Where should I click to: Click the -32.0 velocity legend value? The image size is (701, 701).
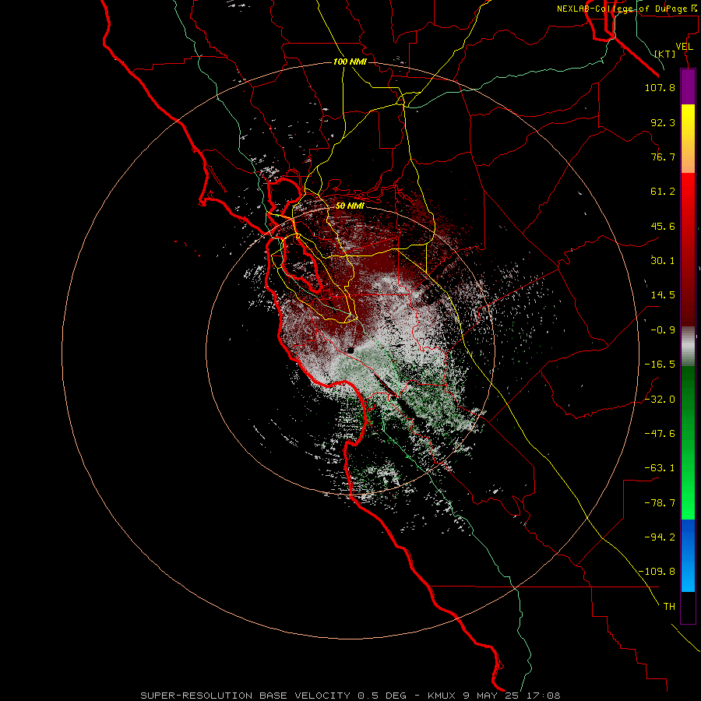[660, 400]
